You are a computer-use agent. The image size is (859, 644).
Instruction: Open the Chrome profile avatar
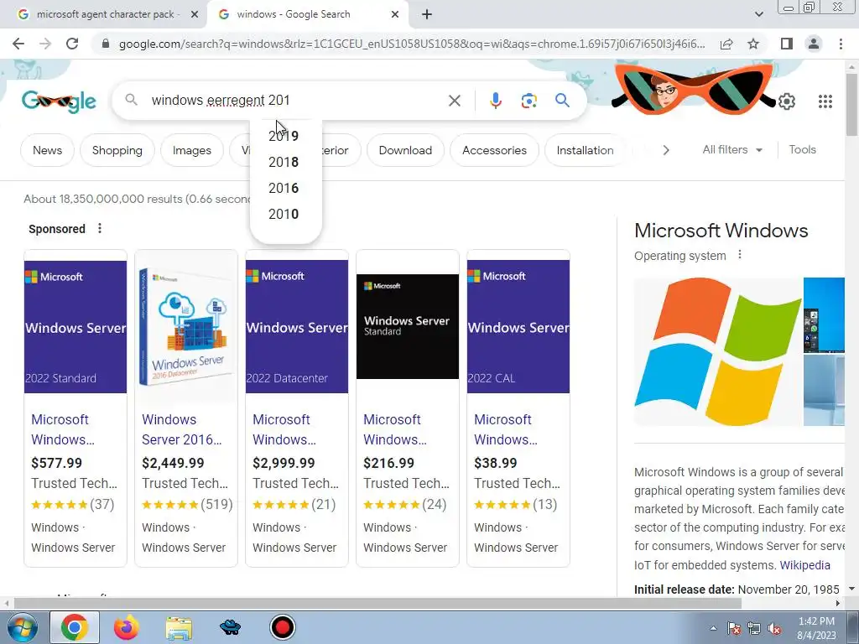814,44
